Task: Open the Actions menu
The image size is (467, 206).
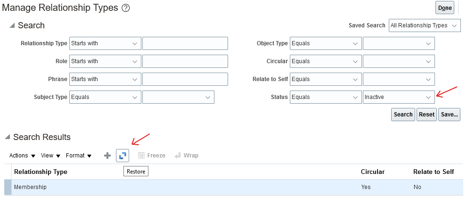Action: (x=22, y=156)
